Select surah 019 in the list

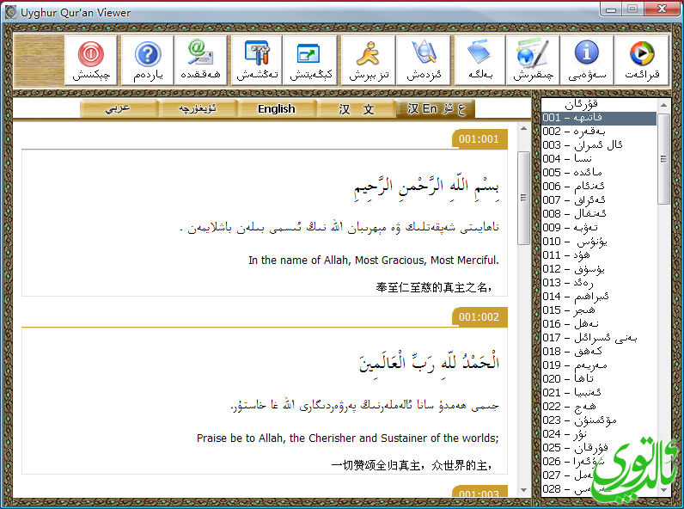click(599, 365)
